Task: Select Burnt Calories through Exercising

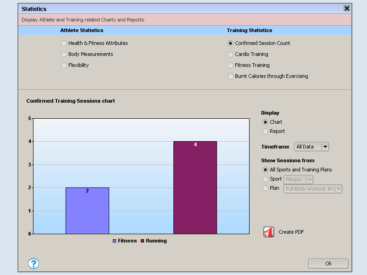Action: click(x=231, y=76)
